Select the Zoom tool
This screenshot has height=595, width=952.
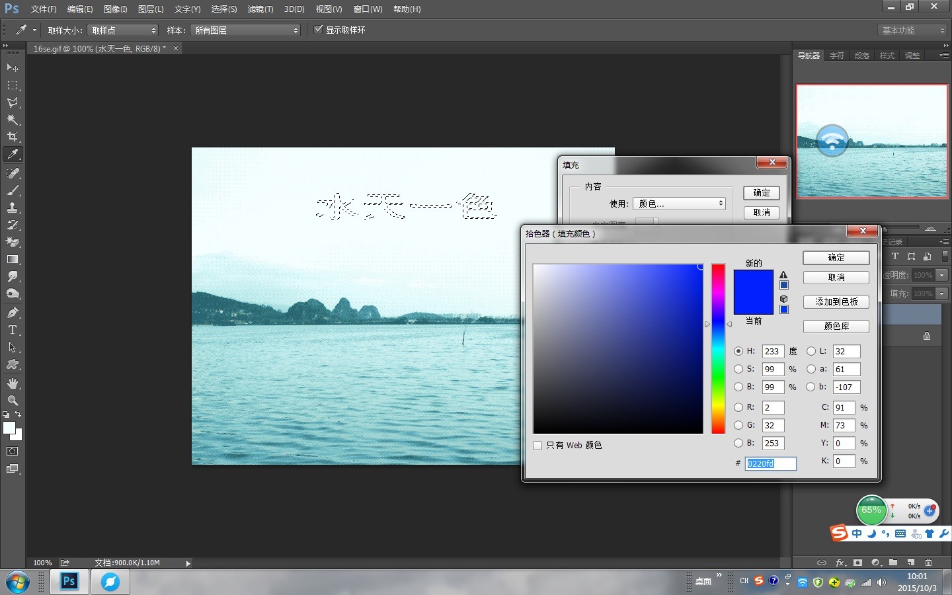point(13,401)
